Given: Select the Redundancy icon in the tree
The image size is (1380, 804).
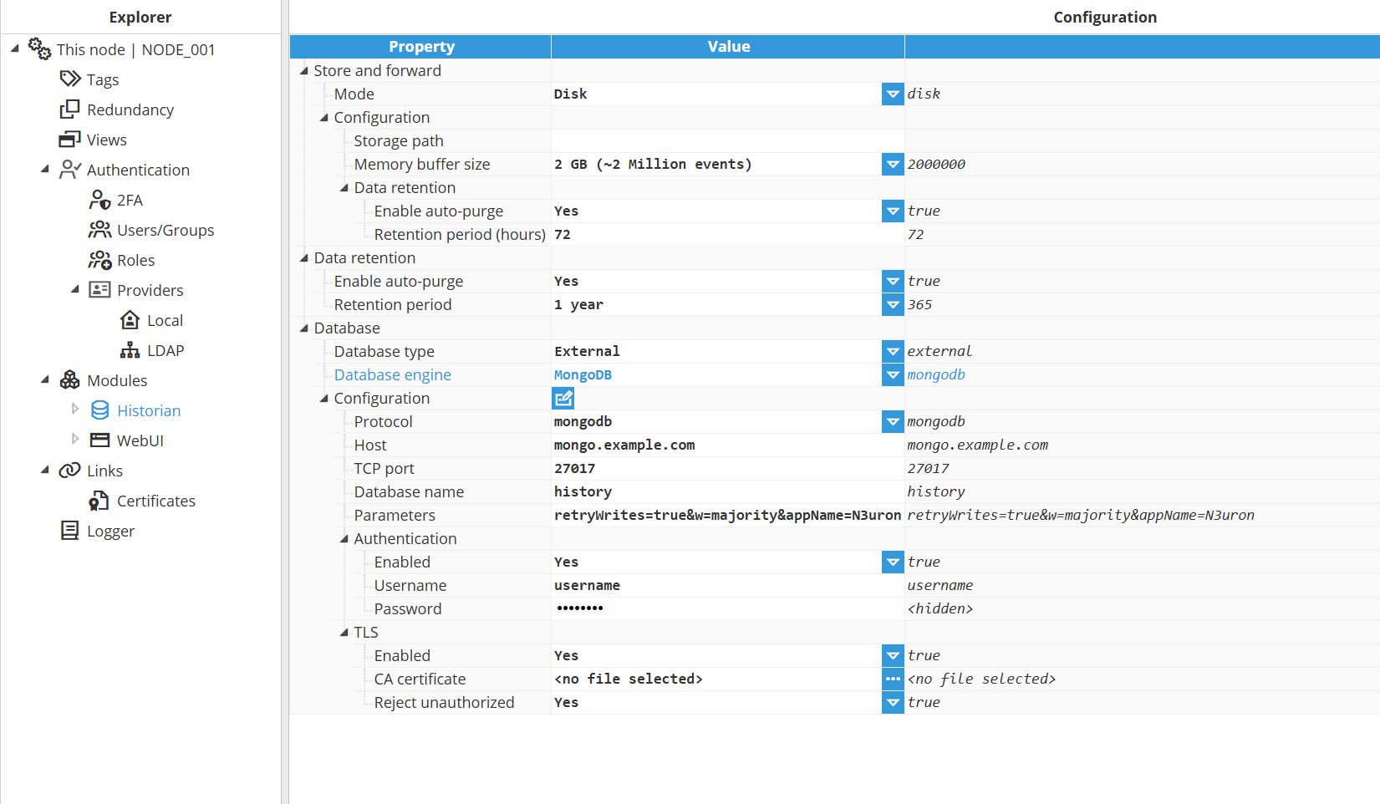Looking at the screenshot, I should pos(69,109).
